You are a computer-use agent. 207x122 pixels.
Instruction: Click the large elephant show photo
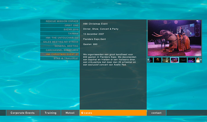click(174, 38)
